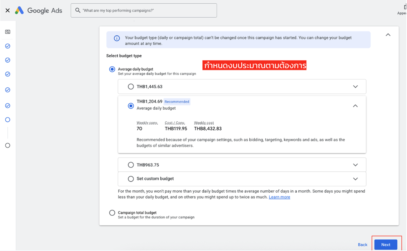407x251 pixels.
Task: Expand the THB1,445.63 option details
Action: (x=355, y=87)
